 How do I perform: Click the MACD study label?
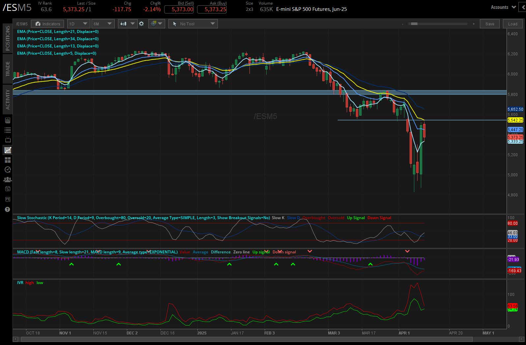[x=97, y=252]
